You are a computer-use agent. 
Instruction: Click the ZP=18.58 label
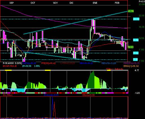[x=27, y=66]
